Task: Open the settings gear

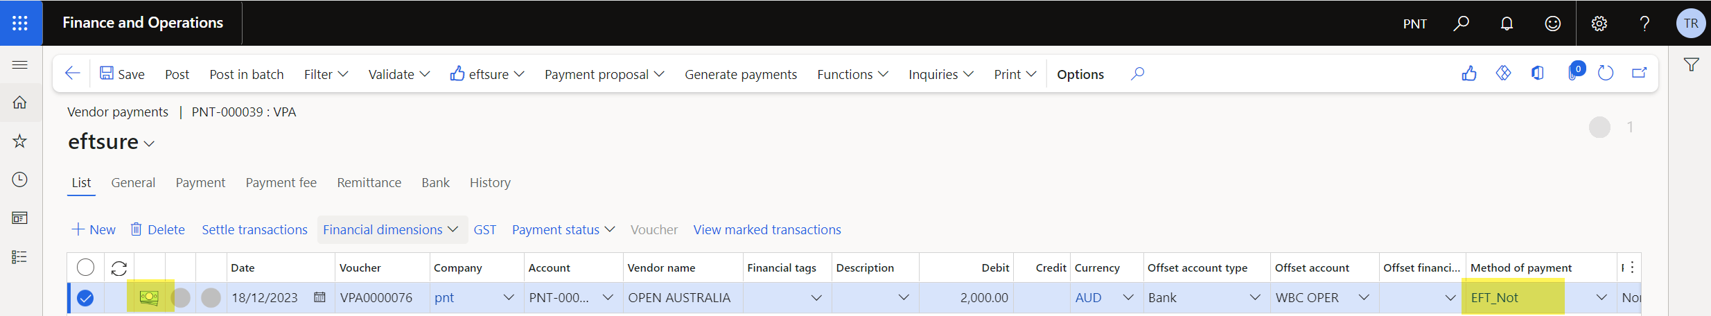Action: [1599, 24]
